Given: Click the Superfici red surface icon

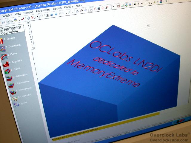Looking at the screenshot, I should pyautogui.click(x=6, y=64).
